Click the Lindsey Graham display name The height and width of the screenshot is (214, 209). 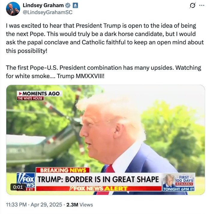tap(43, 5)
